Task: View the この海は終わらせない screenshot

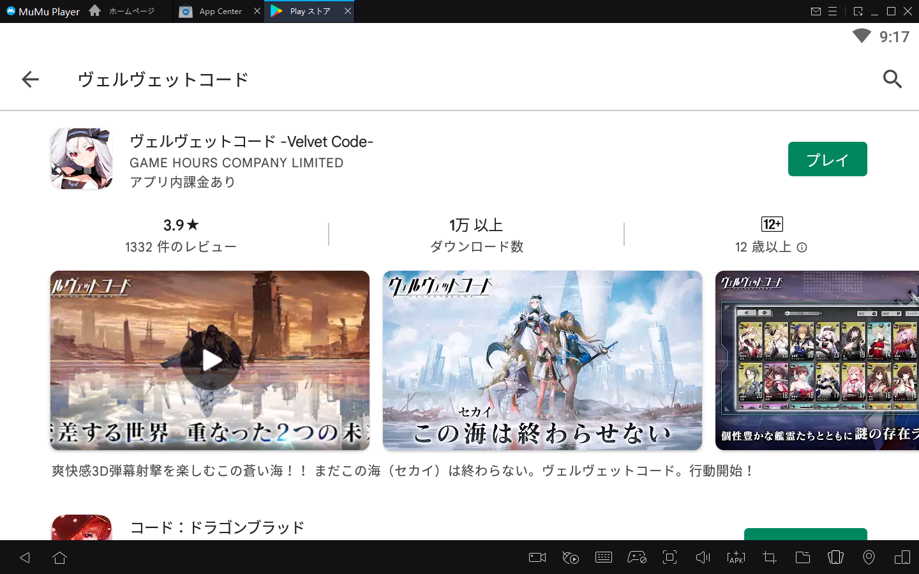Action: click(542, 360)
